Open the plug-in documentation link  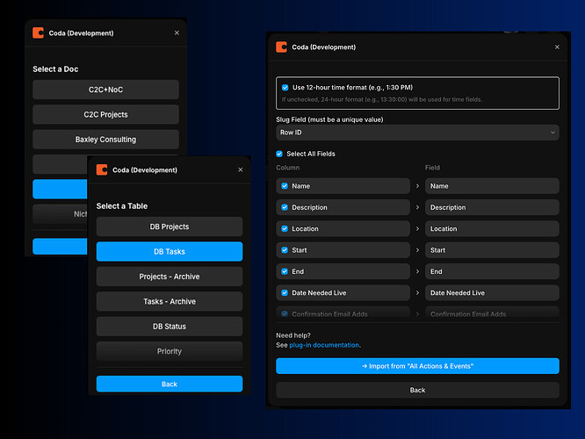(324, 345)
